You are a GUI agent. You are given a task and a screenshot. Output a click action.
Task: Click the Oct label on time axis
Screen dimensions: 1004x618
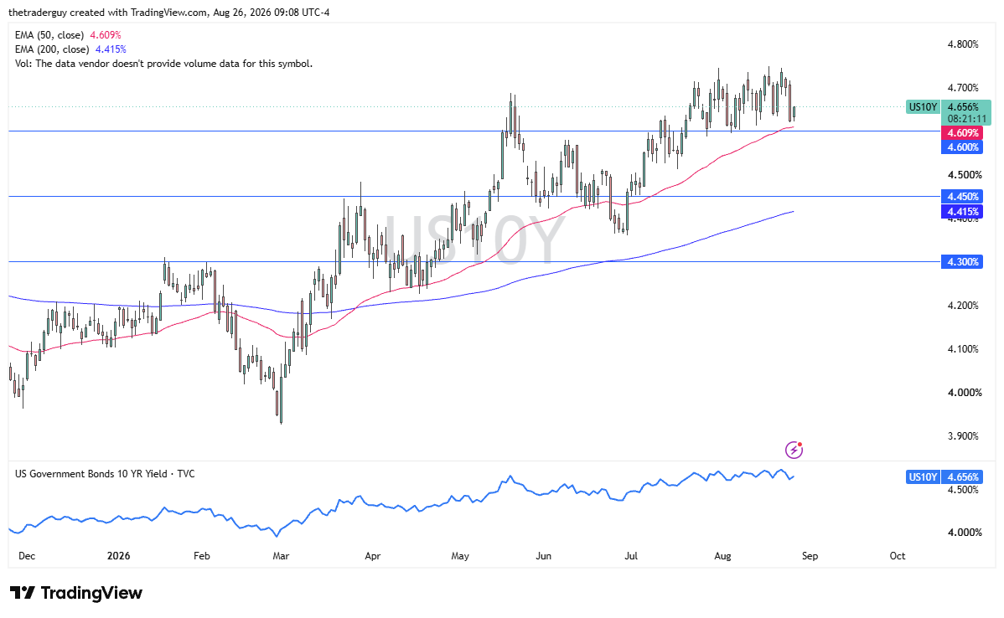click(x=898, y=556)
